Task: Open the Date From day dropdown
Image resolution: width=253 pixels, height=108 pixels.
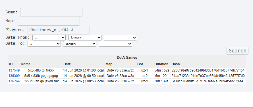Action: (49, 38)
